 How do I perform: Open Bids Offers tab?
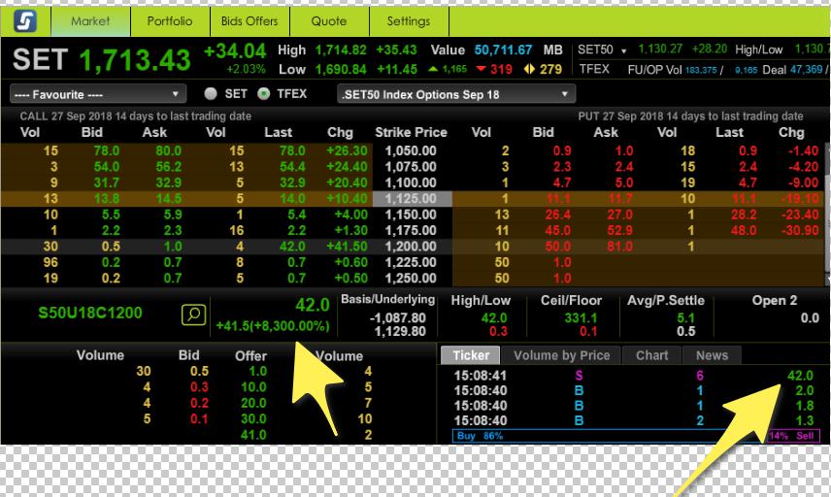click(x=249, y=21)
